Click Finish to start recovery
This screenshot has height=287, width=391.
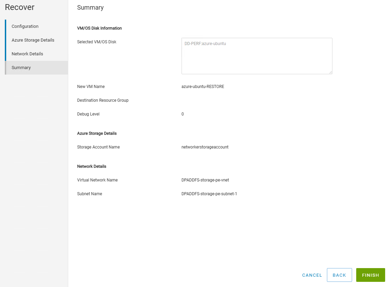(x=370, y=275)
